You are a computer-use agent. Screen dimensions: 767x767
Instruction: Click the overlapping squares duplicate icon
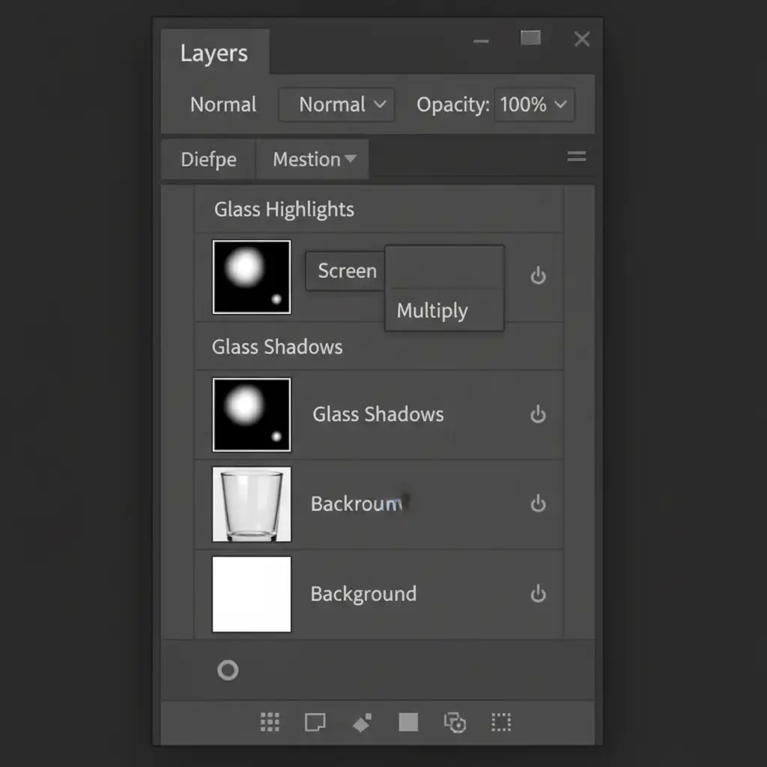(x=455, y=722)
